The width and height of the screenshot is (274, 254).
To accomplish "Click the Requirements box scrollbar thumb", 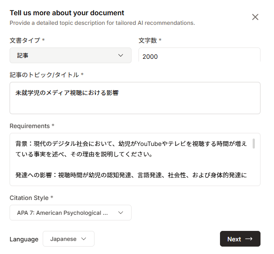I will tap(254, 144).
